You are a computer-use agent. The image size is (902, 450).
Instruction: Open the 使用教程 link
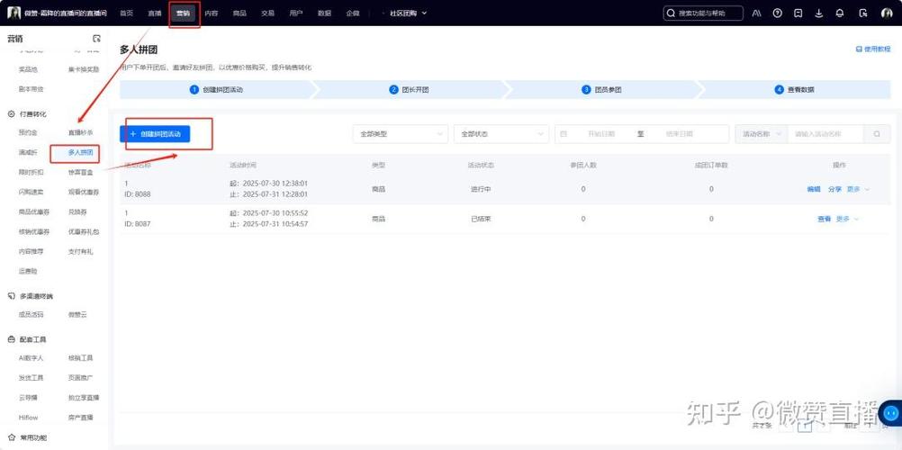click(873, 49)
